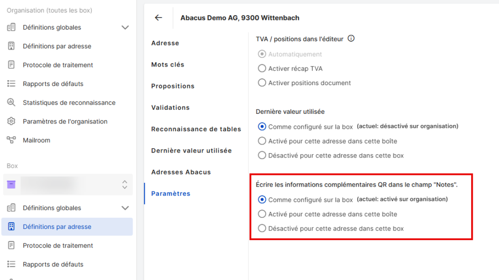Click Statistiques de reconnaissance magnifier icon
Screen dimensions: 499x280
(11, 103)
